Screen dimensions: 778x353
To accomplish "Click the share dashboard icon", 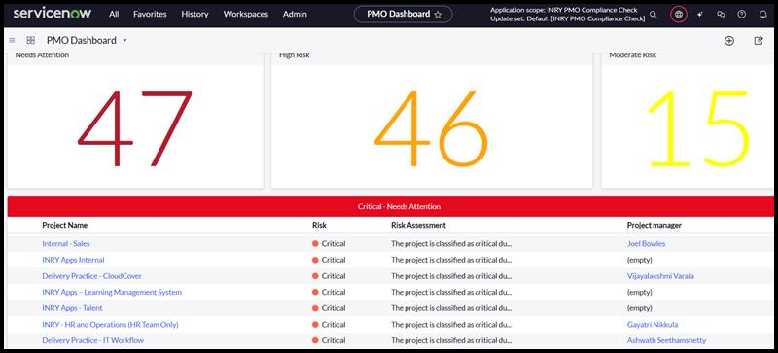I will 759,41.
